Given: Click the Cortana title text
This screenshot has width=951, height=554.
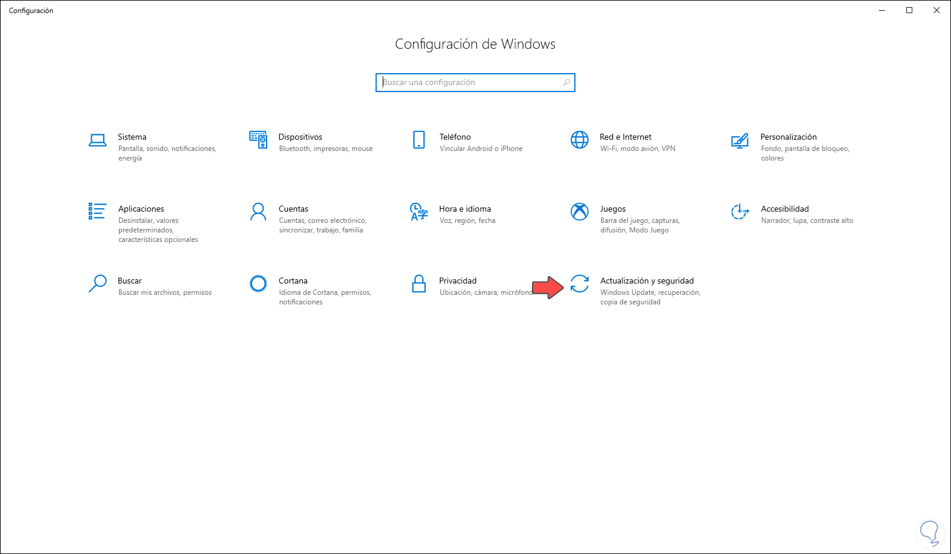Looking at the screenshot, I should (x=293, y=281).
